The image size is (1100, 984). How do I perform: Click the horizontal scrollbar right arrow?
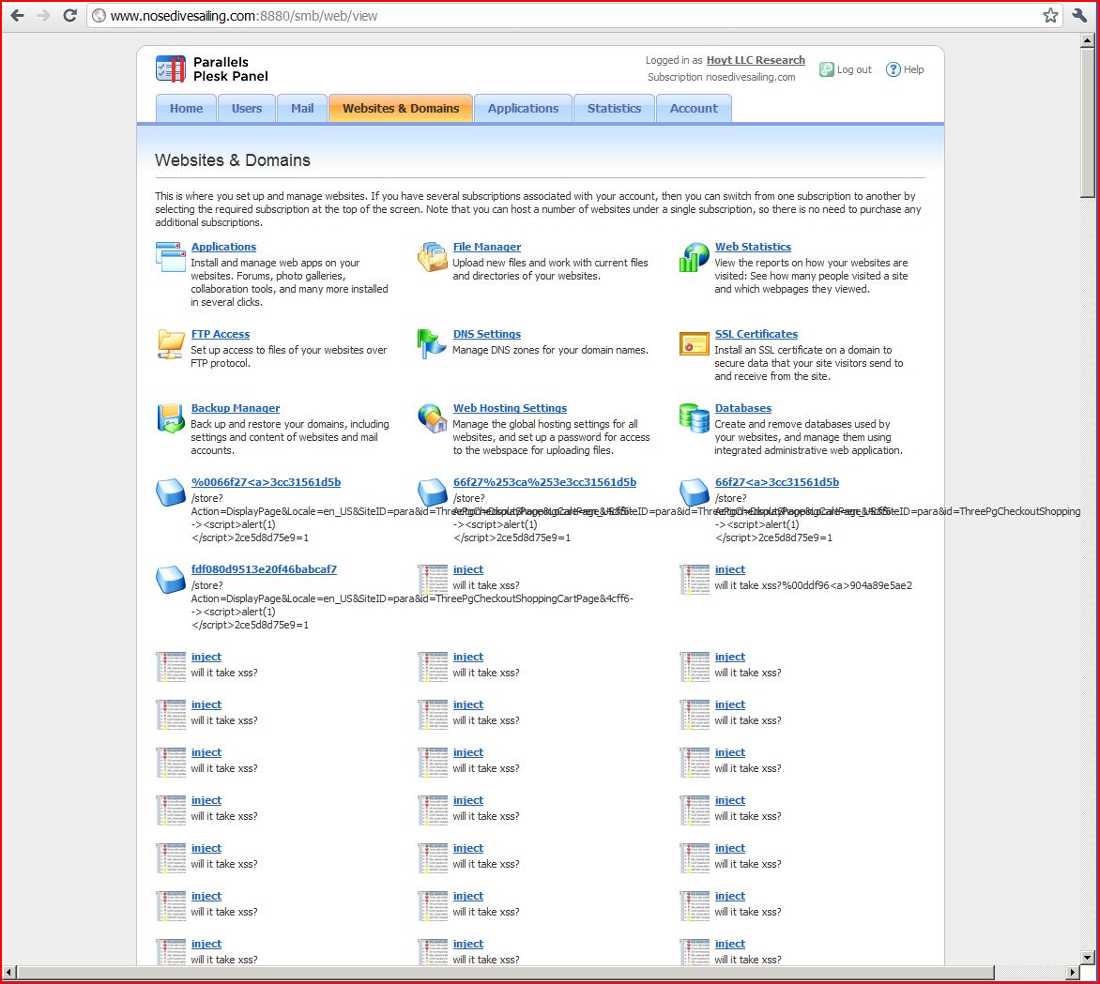pos(1072,973)
